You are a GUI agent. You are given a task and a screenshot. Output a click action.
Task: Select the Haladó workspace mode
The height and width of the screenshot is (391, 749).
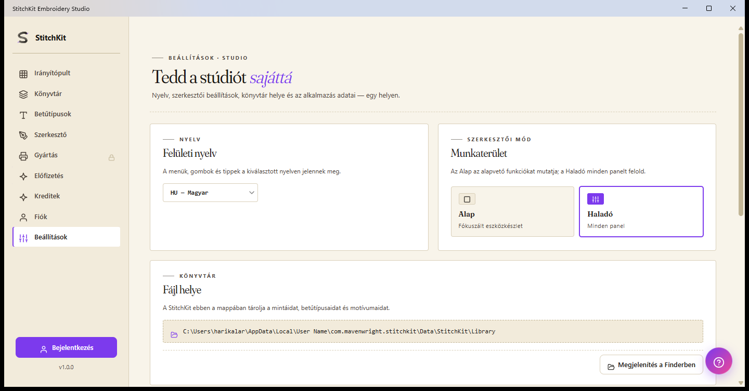[x=641, y=211]
